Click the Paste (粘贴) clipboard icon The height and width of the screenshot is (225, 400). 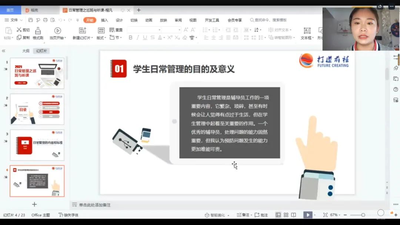(x=9, y=31)
